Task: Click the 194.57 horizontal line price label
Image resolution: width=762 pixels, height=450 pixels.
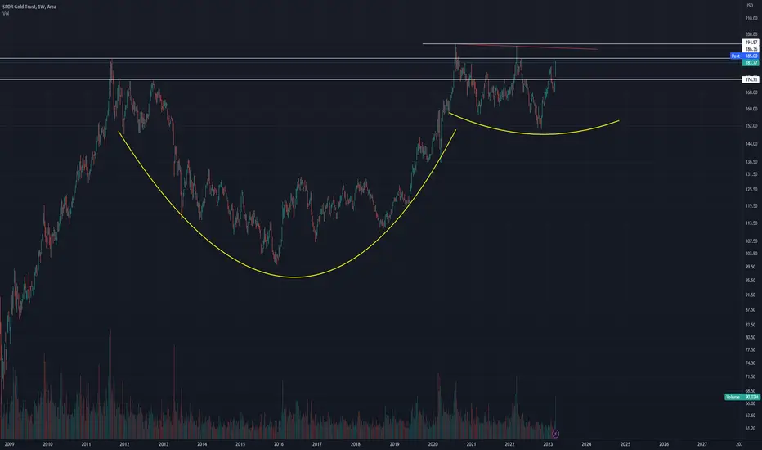Action: pyautogui.click(x=751, y=43)
